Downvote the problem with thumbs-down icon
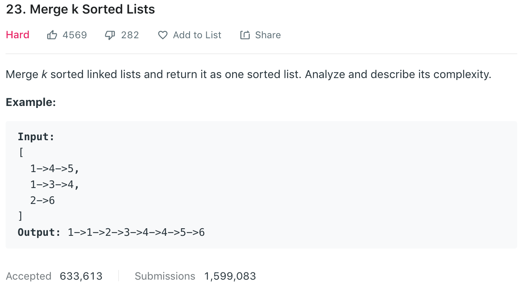This screenshot has height=286, width=530. [x=110, y=35]
